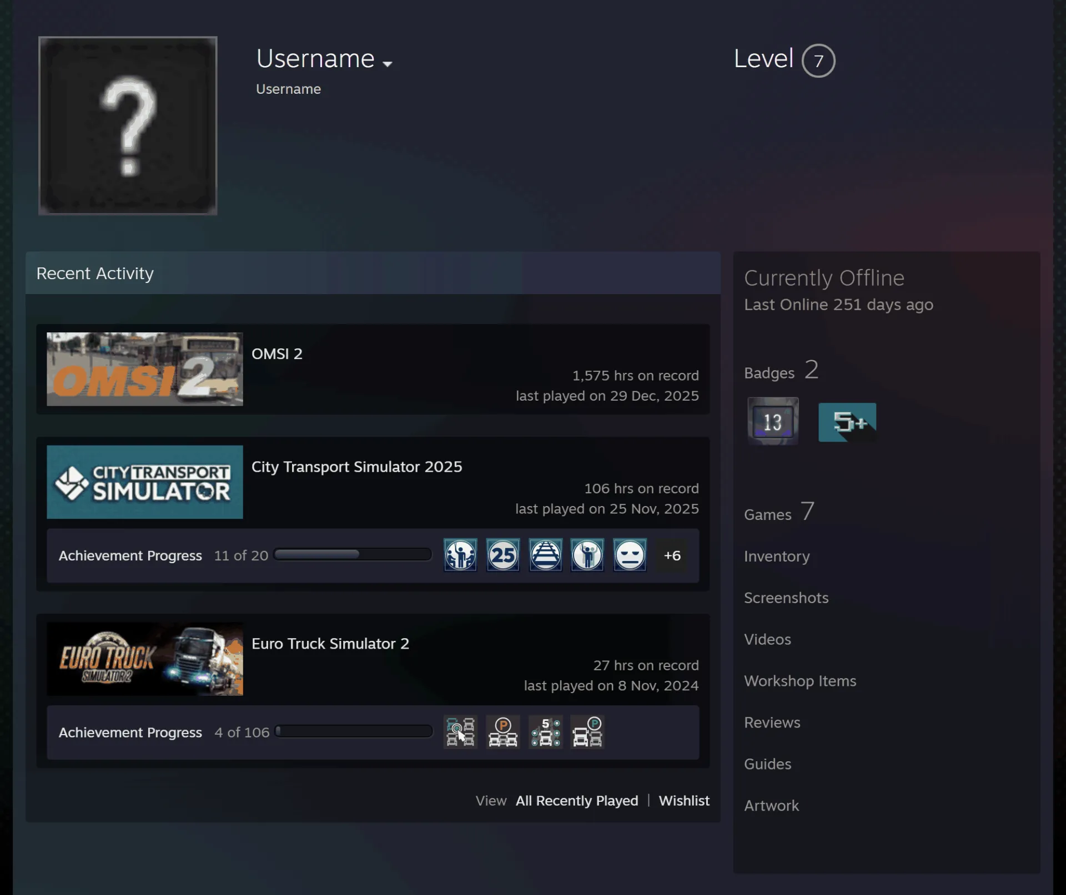This screenshot has height=895, width=1066.
Task: View All Recently Played games
Action: tap(577, 801)
